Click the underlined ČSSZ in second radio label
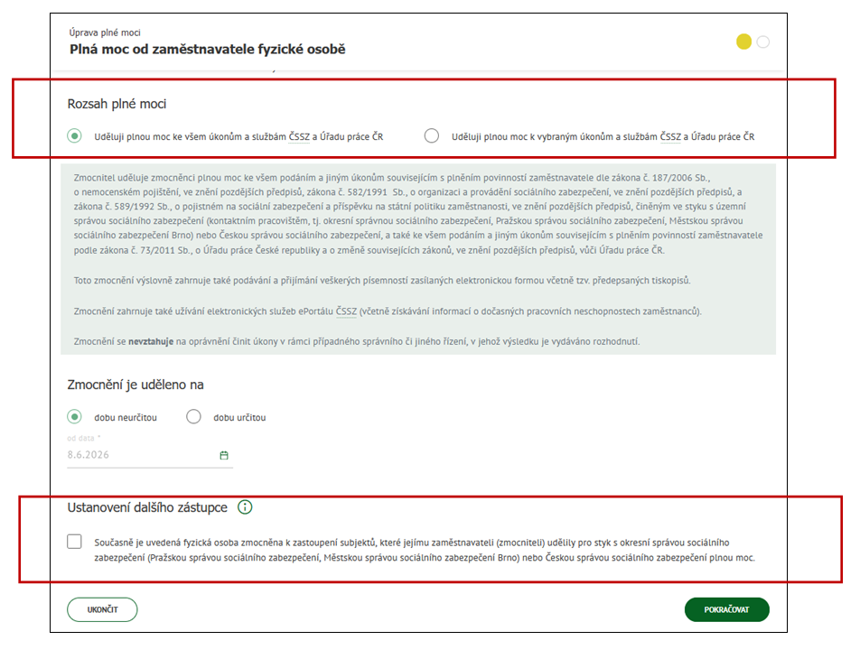Screen dimensions: 860x659 (x=670, y=136)
